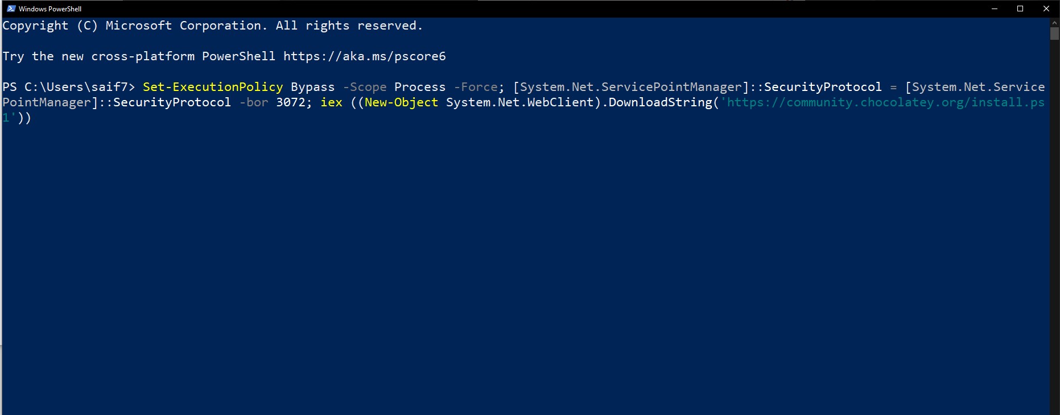This screenshot has width=1060, height=415.
Task: Maximize the Windows PowerShell window
Action: [1020, 9]
